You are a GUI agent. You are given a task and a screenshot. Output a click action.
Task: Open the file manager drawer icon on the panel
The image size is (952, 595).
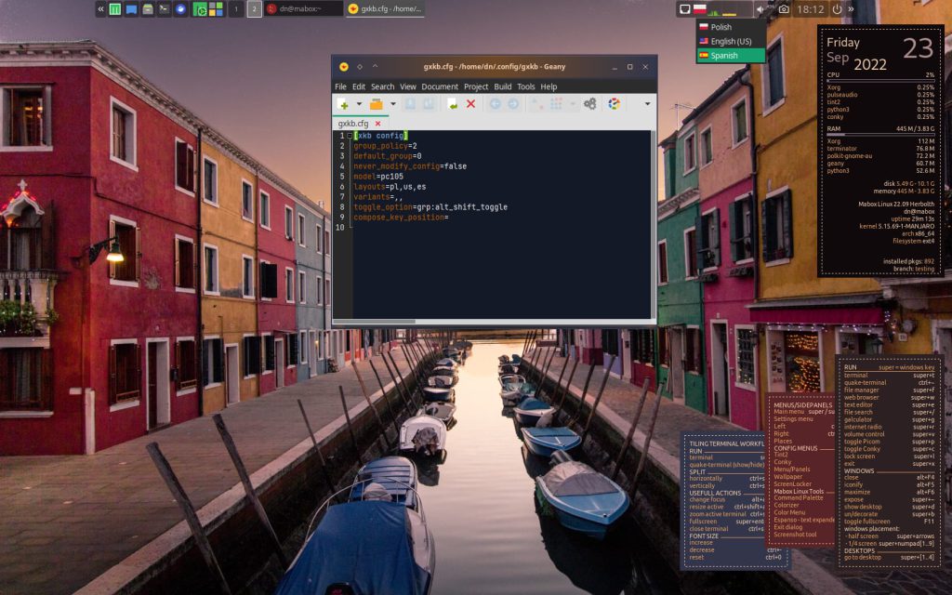pyautogui.click(x=149, y=11)
